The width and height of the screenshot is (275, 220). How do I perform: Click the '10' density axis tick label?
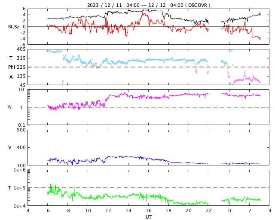[x=21, y=89]
